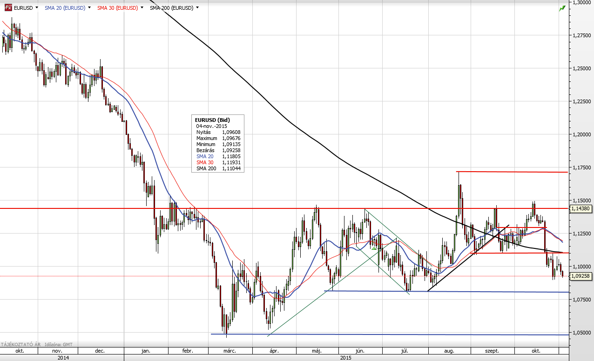Open the SMA 30 (EURUSD) dropdown
The image size is (594, 361).
(x=141, y=8)
